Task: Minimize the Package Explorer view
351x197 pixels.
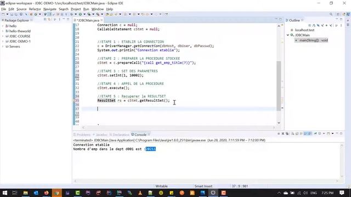Action: pos(64,20)
